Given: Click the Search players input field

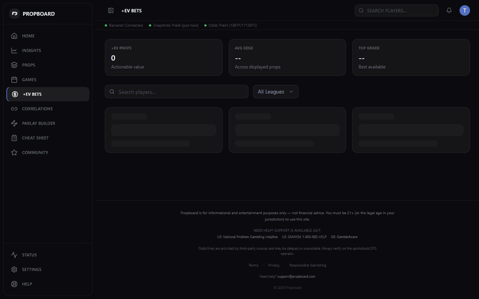Looking at the screenshot, I should pos(176,91).
